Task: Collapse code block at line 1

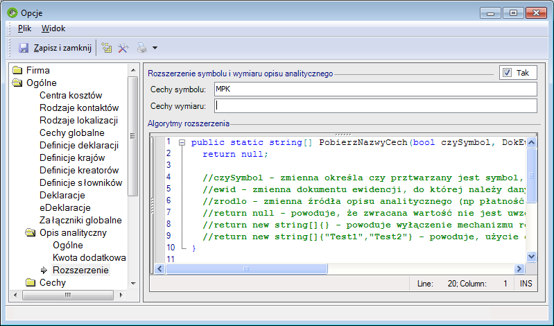Action: point(182,142)
